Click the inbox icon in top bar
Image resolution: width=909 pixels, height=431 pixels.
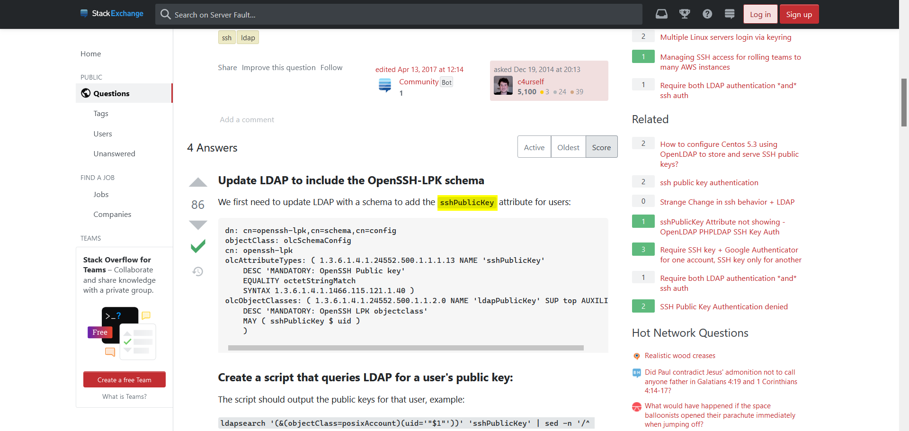[x=661, y=14]
